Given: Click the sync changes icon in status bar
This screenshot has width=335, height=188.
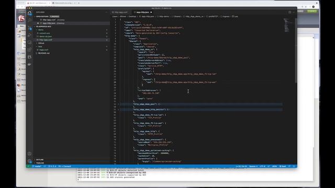Looking at the screenshot, I should pyautogui.click(x=44, y=166).
